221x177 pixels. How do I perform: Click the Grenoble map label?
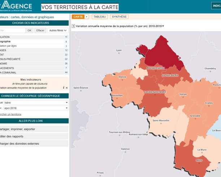(195, 116)
